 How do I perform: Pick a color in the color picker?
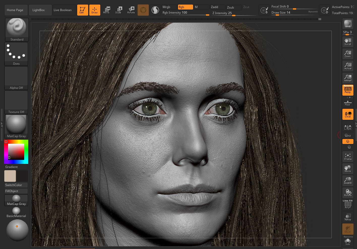point(16,152)
